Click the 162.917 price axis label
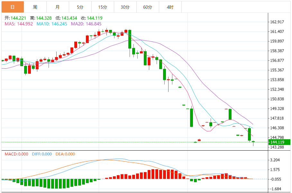This screenshot has width=292, height=193. pyautogui.click(x=277, y=22)
